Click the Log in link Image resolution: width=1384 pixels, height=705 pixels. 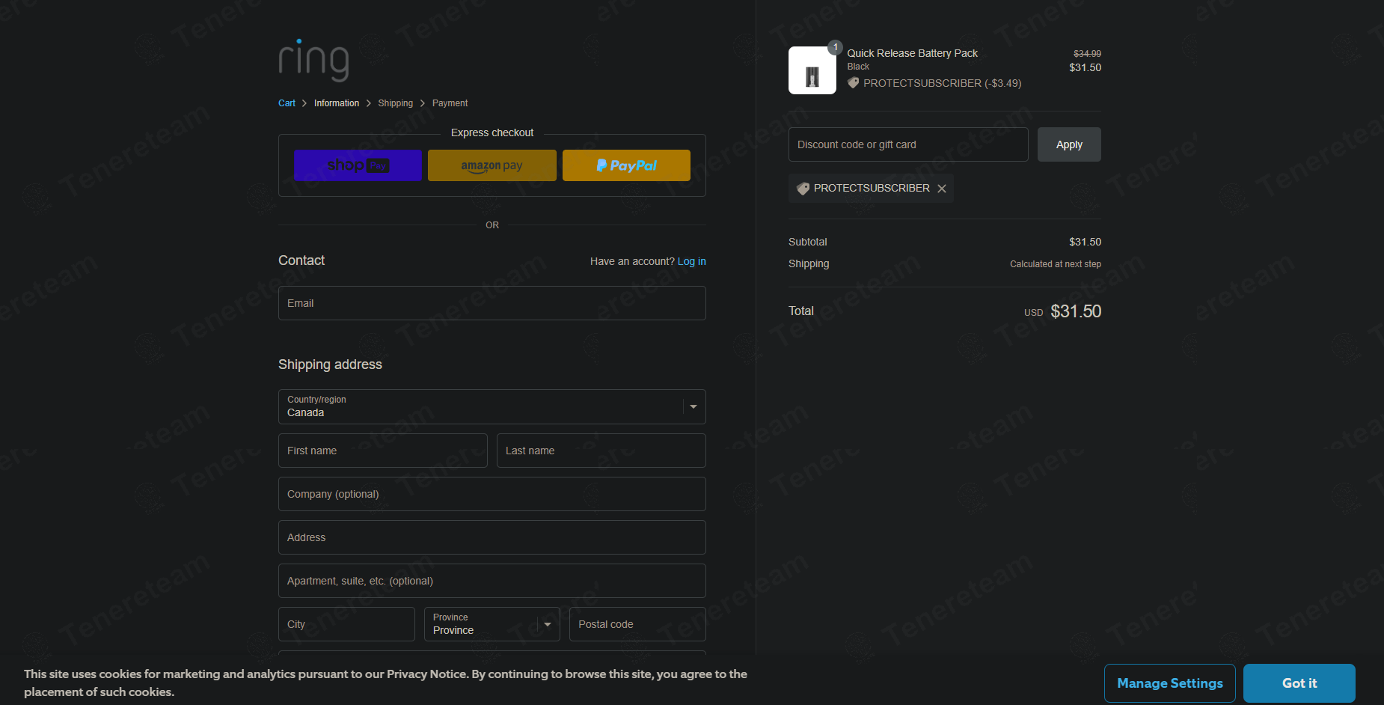691,261
